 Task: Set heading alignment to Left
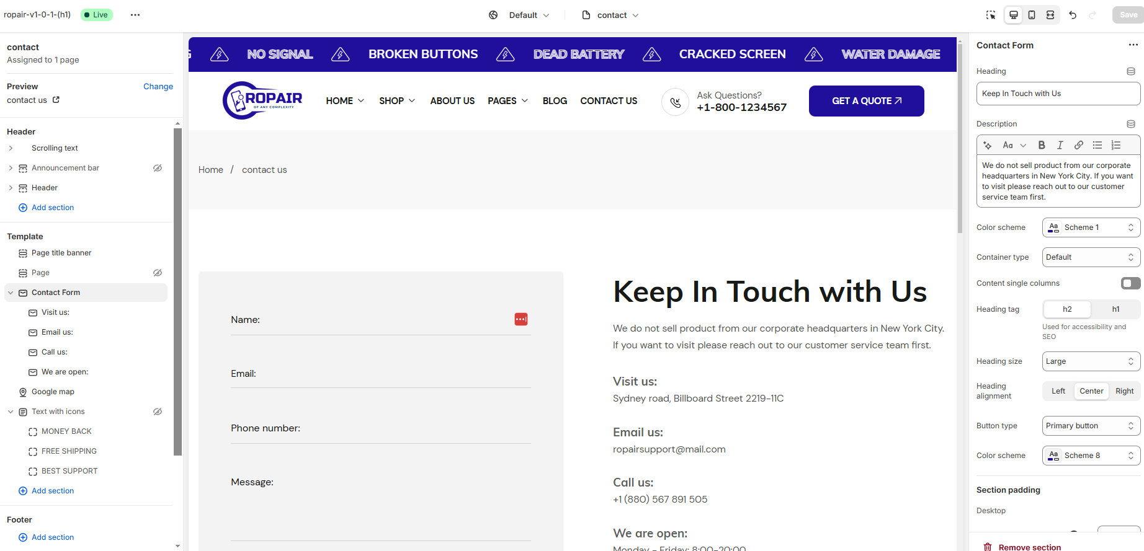click(x=1058, y=391)
